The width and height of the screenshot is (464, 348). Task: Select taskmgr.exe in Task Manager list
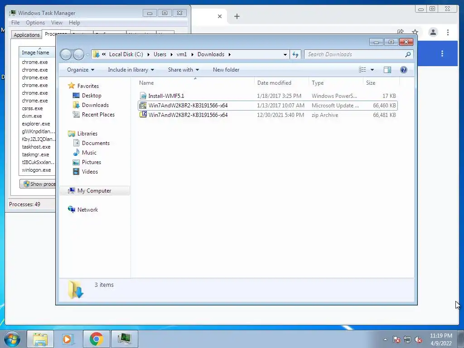[35, 155]
